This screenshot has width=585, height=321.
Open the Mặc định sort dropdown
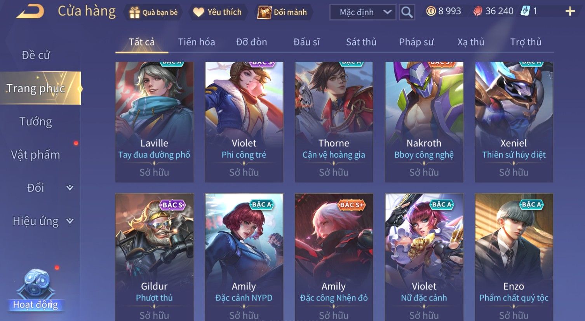click(362, 12)
